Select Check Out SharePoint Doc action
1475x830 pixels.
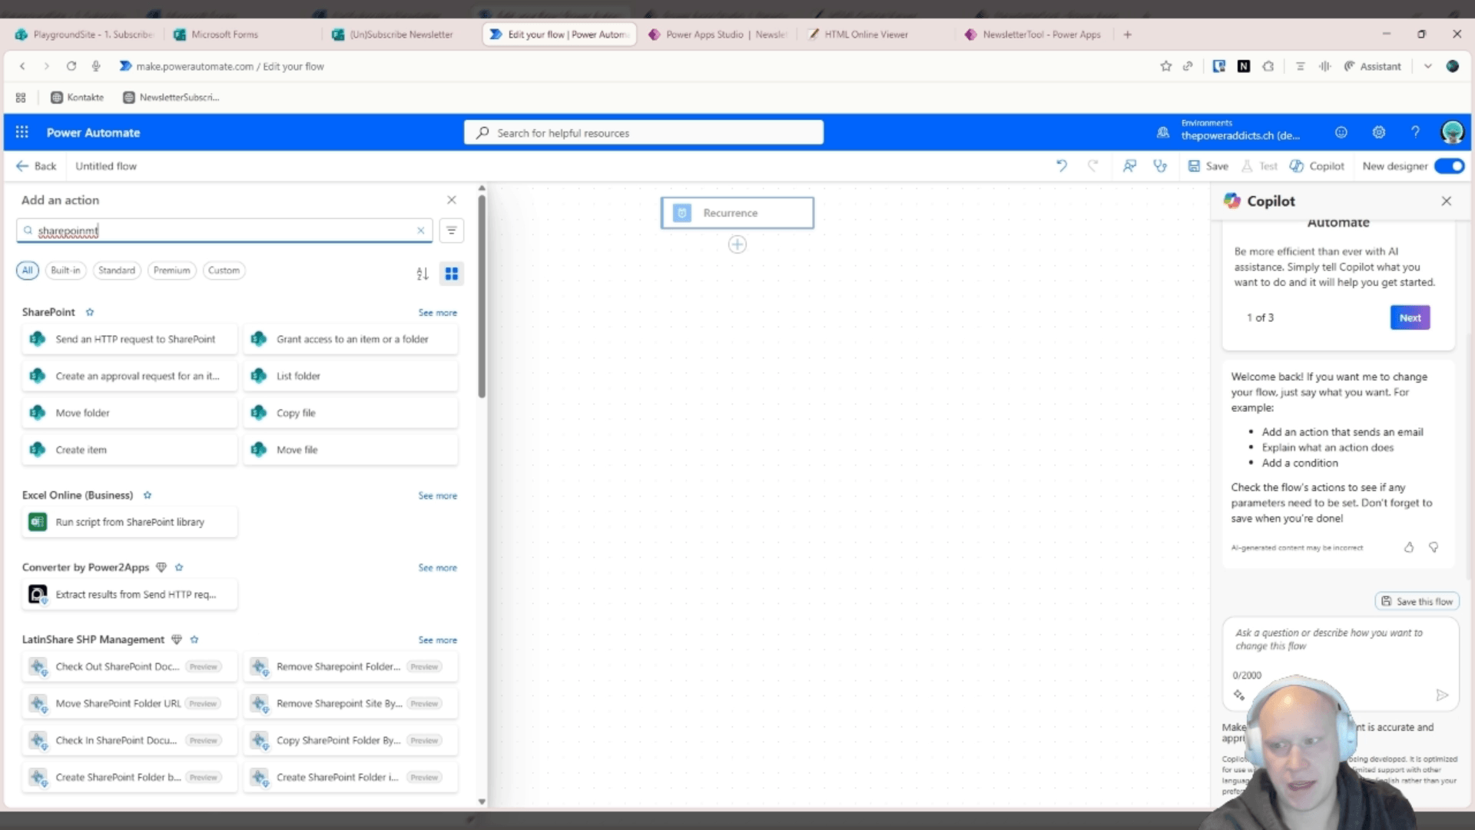129,666
